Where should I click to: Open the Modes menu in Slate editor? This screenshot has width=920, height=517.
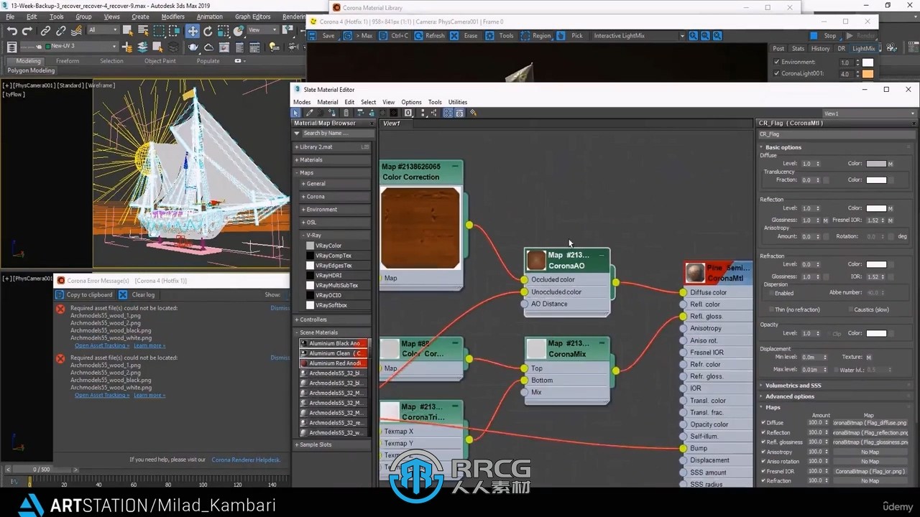pyautogui.click(x=302, y=102)
